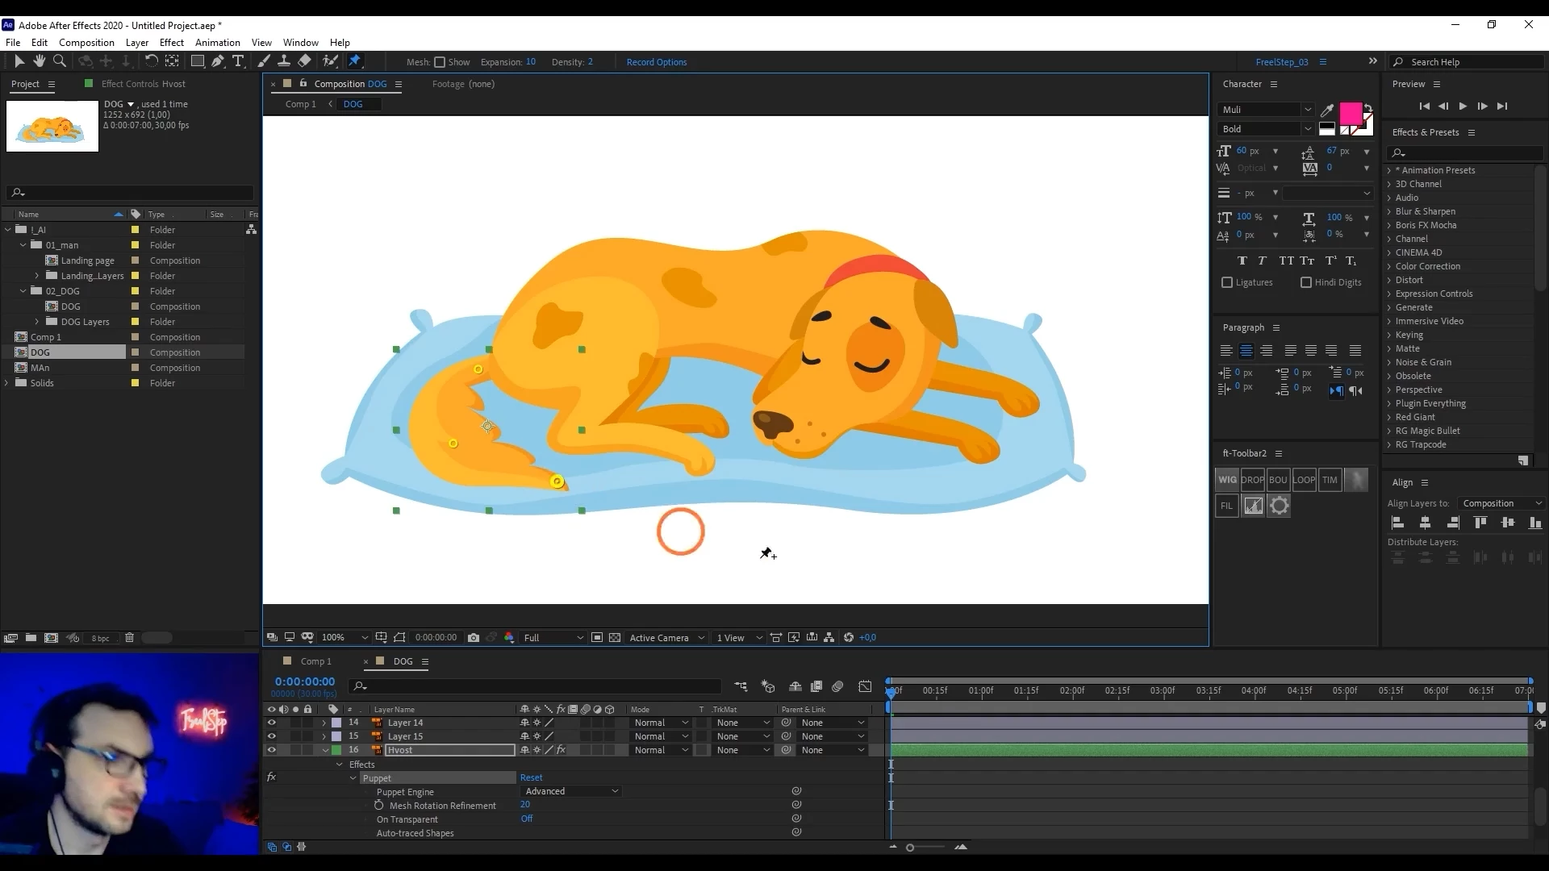Take snapshot with camera icon
This screenshot has width=1549, height=871.
(474, 638)
